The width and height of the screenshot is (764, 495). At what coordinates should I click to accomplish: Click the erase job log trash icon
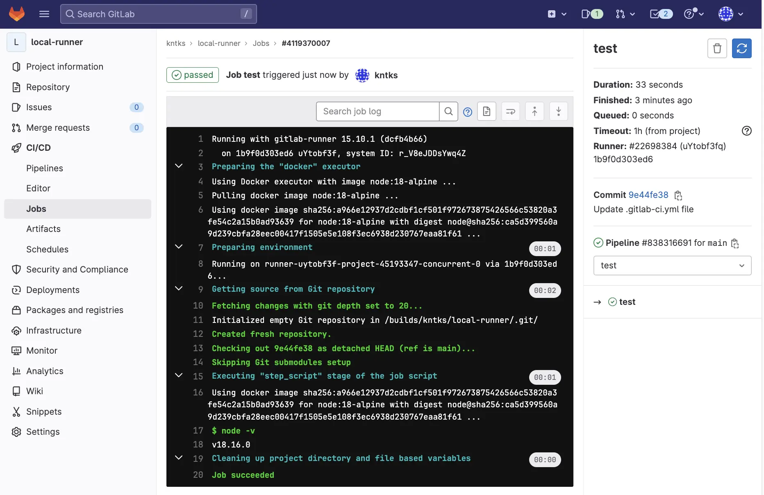[717, 48]
